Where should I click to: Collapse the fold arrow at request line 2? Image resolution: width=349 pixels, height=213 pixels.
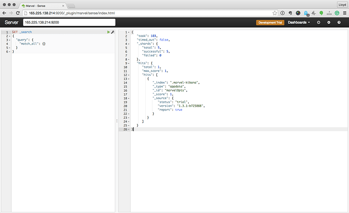(10, 36)
